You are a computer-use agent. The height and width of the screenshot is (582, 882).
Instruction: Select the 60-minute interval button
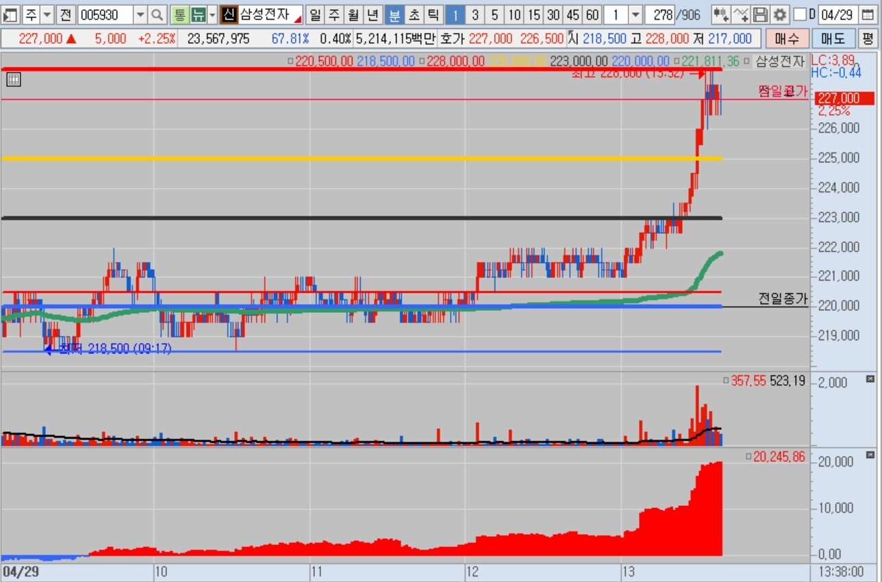click(592, 14)
